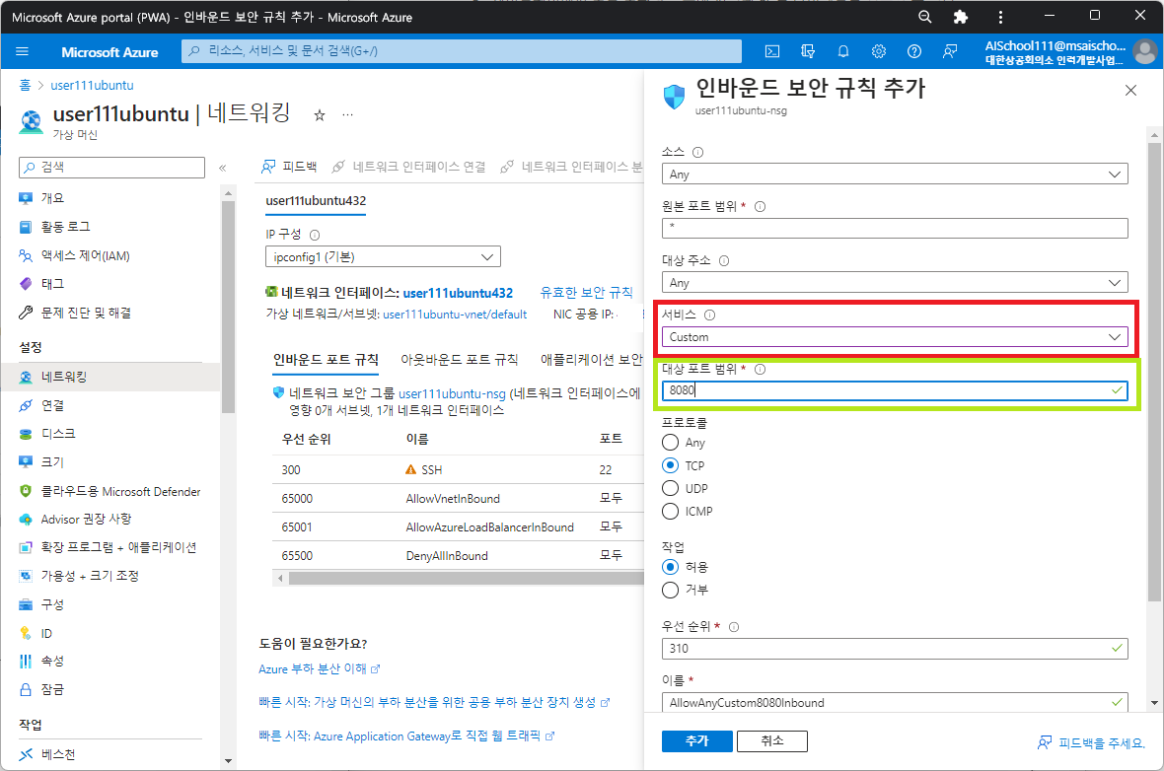This screenshot has height=771, width=1164.
Task: Open the ellipsis menu beside the page title
Action: [347, 115]
